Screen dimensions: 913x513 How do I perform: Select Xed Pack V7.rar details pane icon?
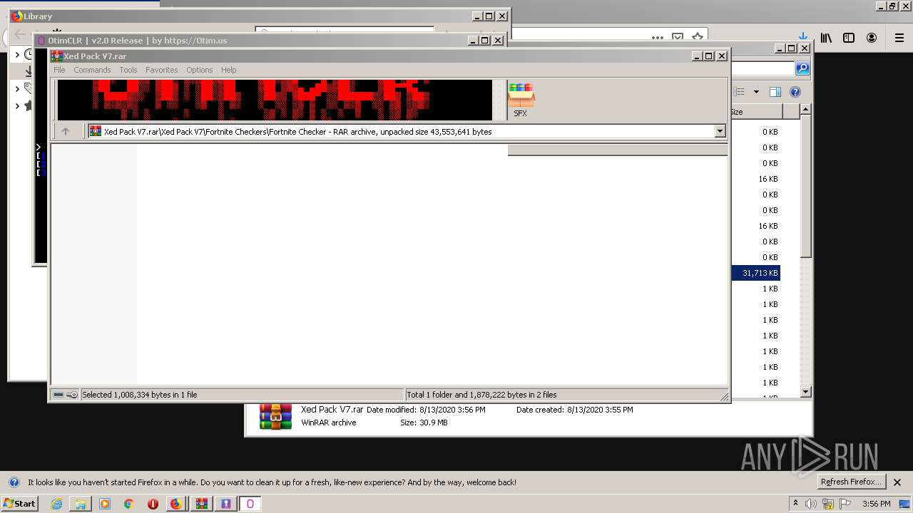[x=275, y=416]
